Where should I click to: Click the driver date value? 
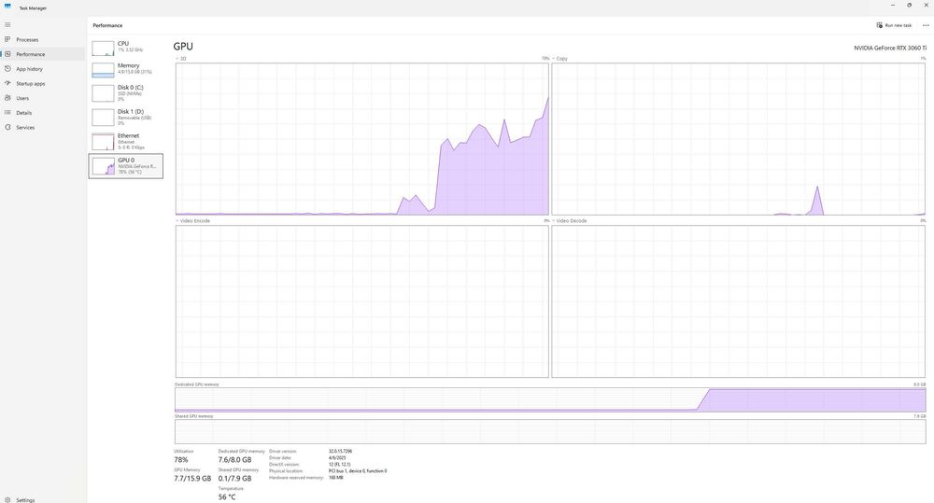[337, 458]
